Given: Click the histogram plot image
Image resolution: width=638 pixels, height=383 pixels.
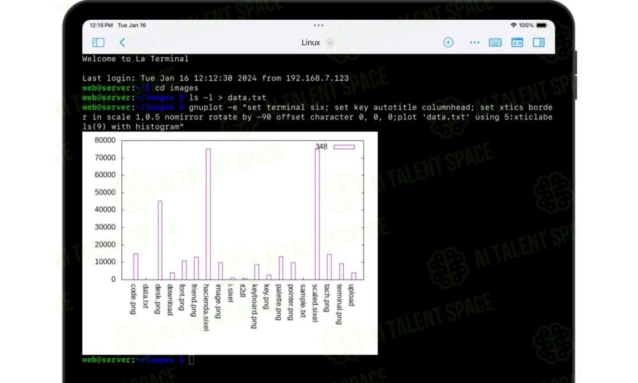Looking at the screenshot, I should [x=230, y=243].
